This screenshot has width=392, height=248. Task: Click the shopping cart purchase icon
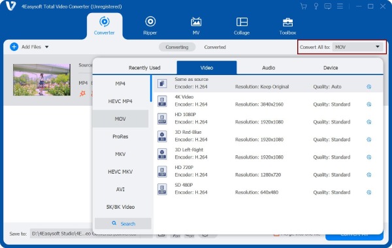point(304,7)
